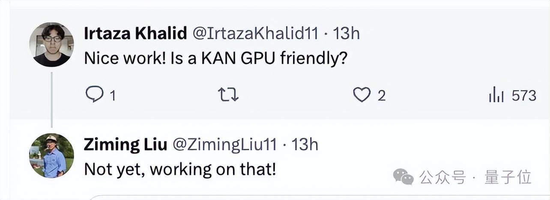Click the WeChat logo icon in watermark
This screenshot has width=550, height=200.
tap(404, 176)
